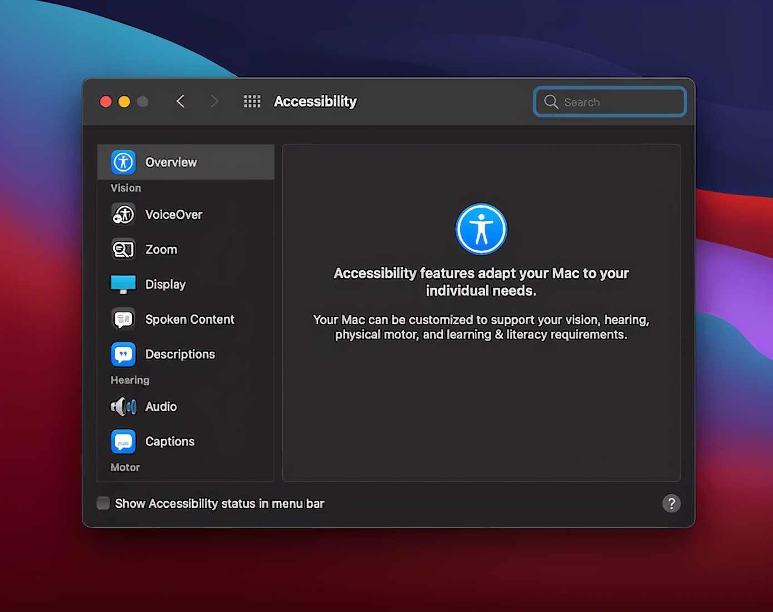Screen dimensions: 773x612
Task: Select Display in the sidebar list
Action: [186, 284]
